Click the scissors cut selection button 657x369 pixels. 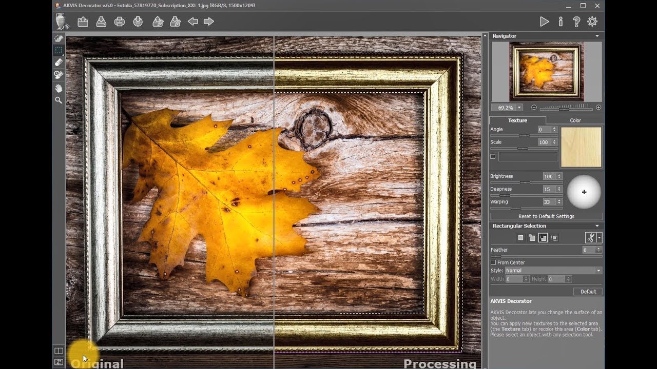tap(591, 238)
